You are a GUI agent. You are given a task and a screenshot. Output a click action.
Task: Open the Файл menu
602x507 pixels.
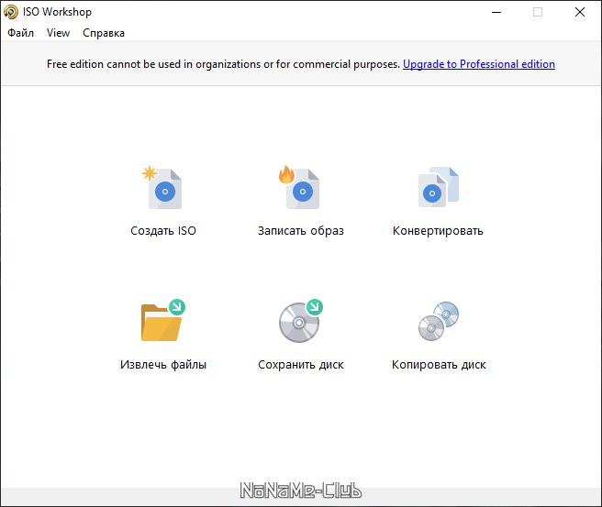coord(20,33)
